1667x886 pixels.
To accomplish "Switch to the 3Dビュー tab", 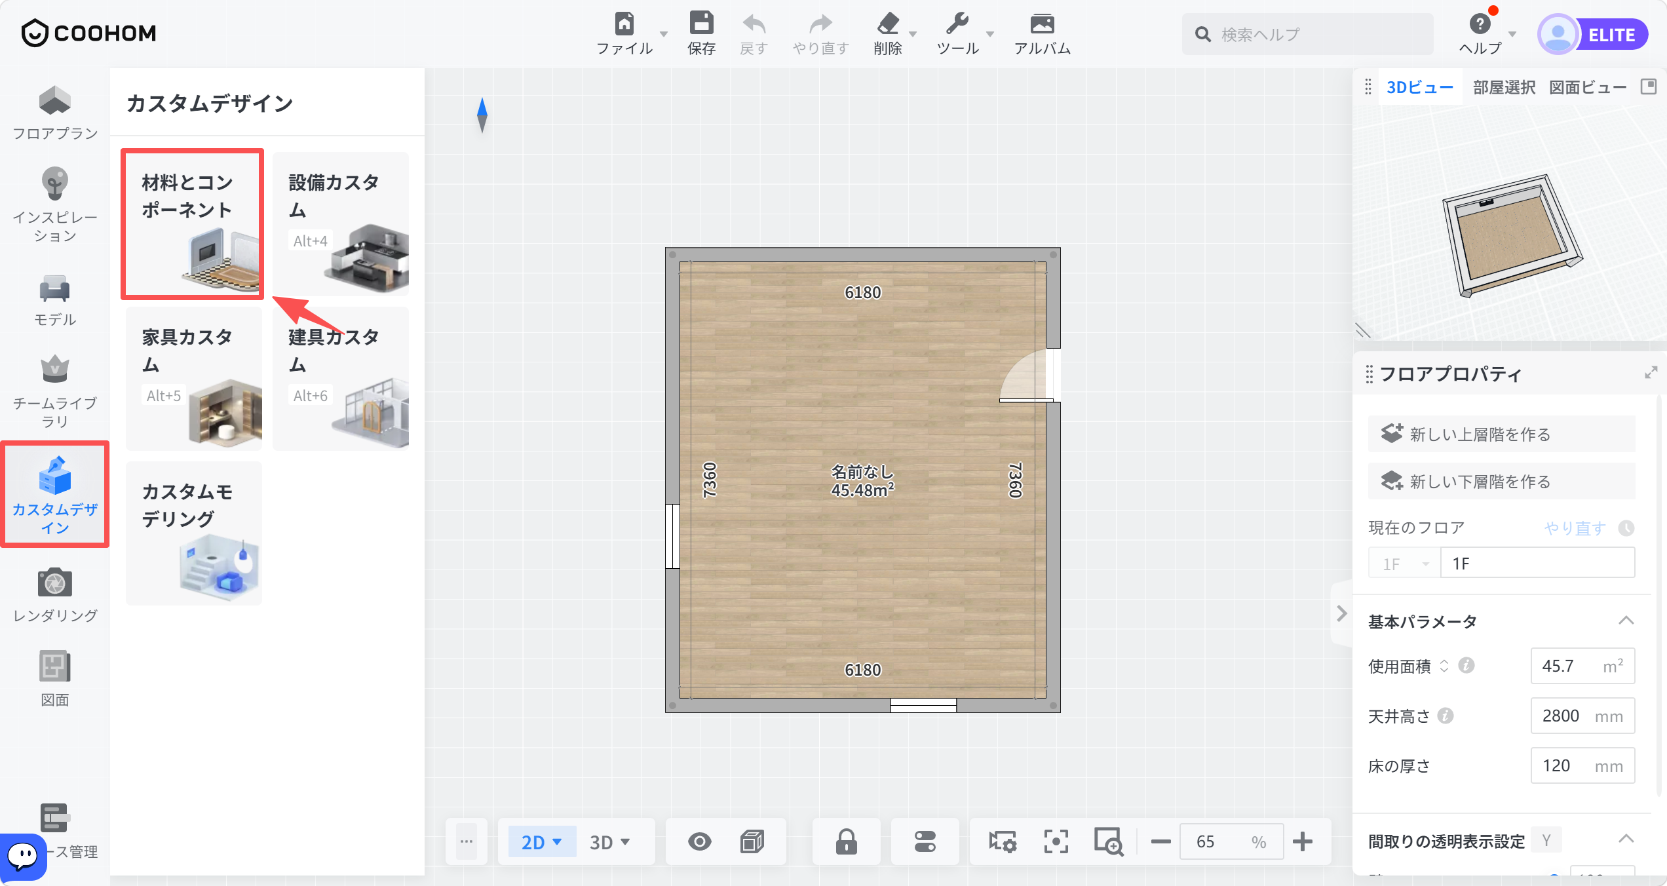I will (x=1420, y=87).
